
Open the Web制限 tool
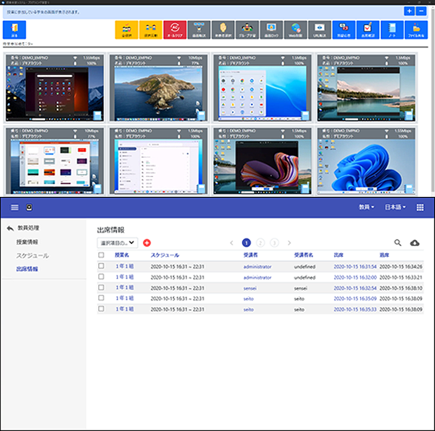coord(295,29)
